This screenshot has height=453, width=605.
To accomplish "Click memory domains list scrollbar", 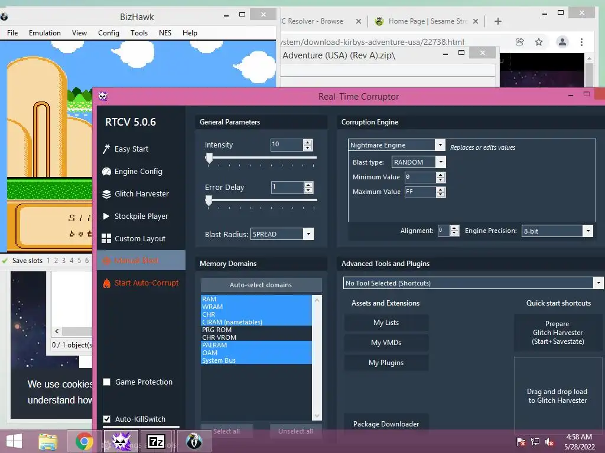I will click(x=317, y=357).
